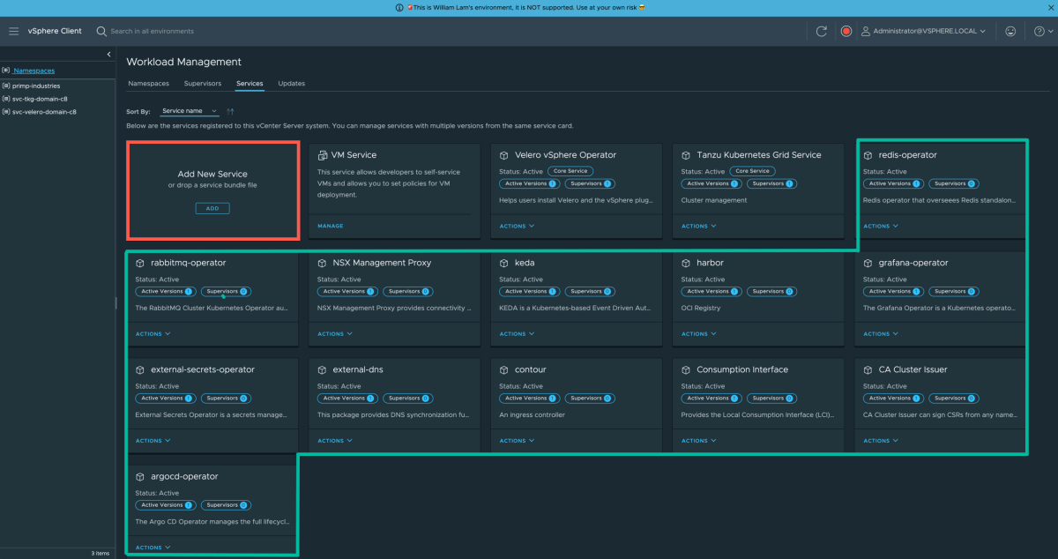Viewport: 1058px width, 559px height.
Task: Expand ACTIONS on redis-operator card
Action: click(880, 226)
